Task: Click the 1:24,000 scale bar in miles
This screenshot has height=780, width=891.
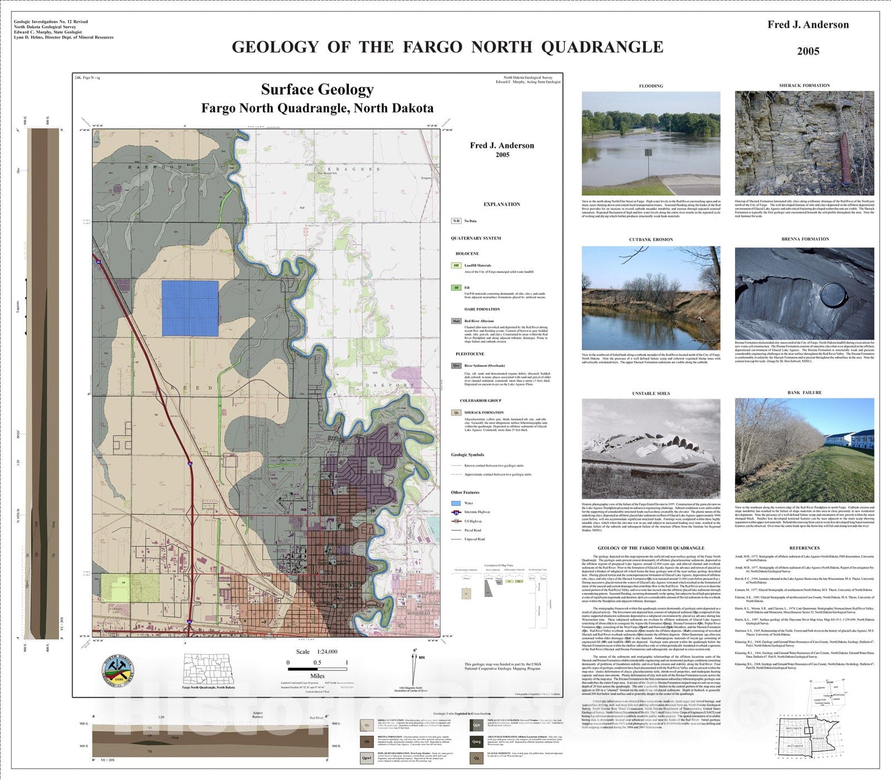Action: tap(317, 669)
